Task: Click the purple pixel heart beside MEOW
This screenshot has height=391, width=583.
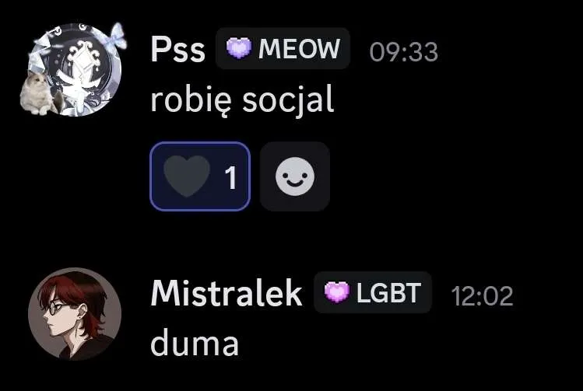Action: click(239, 48)
